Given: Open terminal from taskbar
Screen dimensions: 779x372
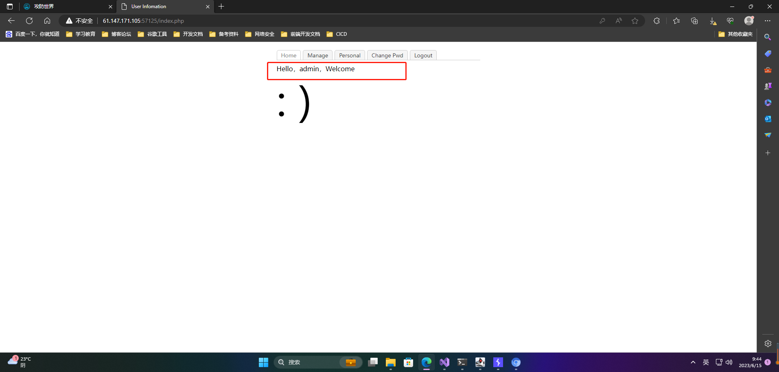Looking at the screenshot, I should [462, 362].
